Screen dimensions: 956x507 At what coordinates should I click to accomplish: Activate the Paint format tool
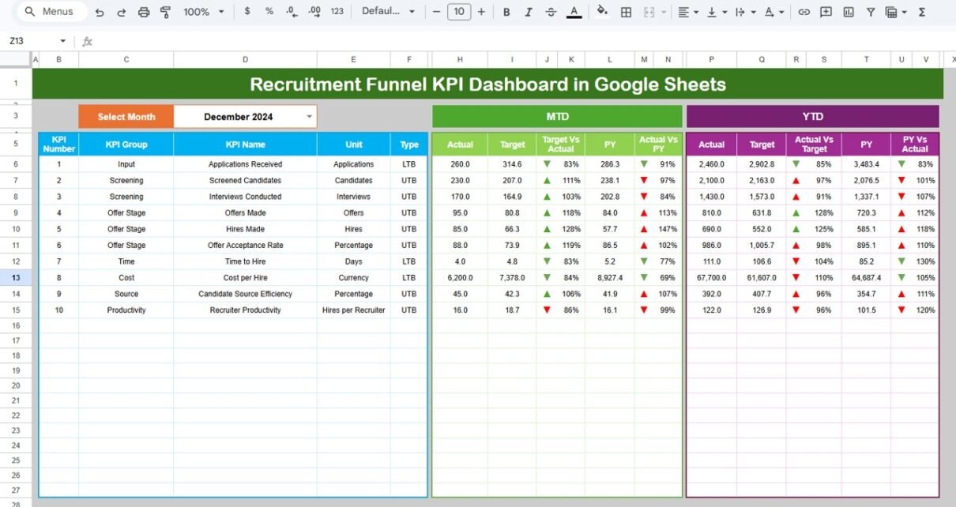[x=165, y=12]
